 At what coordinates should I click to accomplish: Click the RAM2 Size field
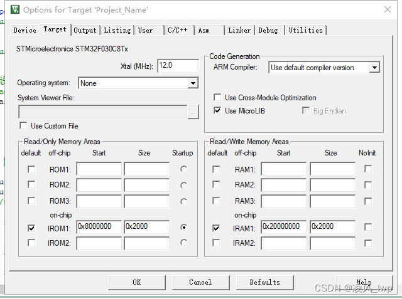tap(332, 185)
